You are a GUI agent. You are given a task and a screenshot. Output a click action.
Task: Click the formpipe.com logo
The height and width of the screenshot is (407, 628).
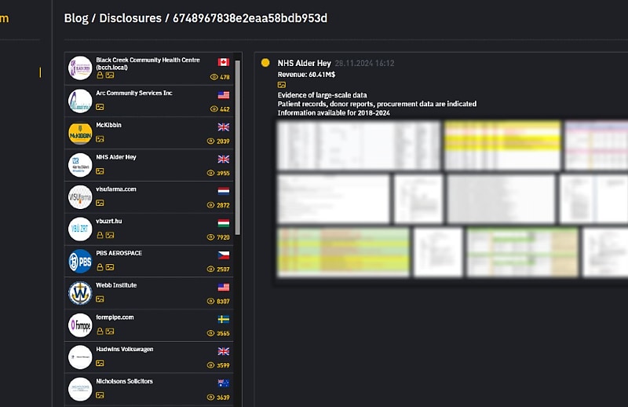80,325
